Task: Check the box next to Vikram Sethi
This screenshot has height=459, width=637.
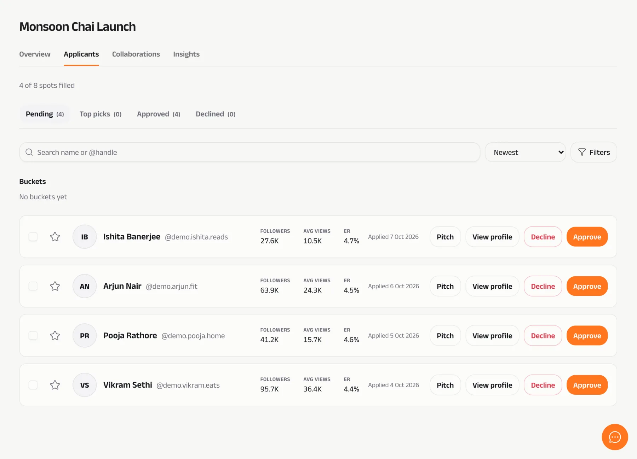Action: coord(33,385)
